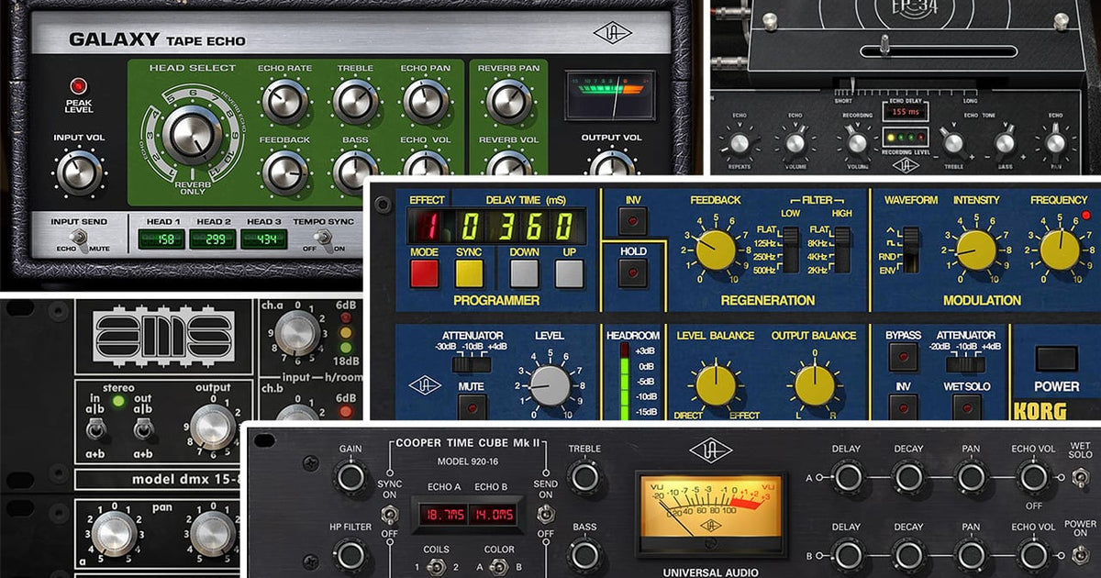This screenshot has height=578, width=1101.
Task: Click the UP programmer button
Action: pyautogui.click(x=569, y=273)
